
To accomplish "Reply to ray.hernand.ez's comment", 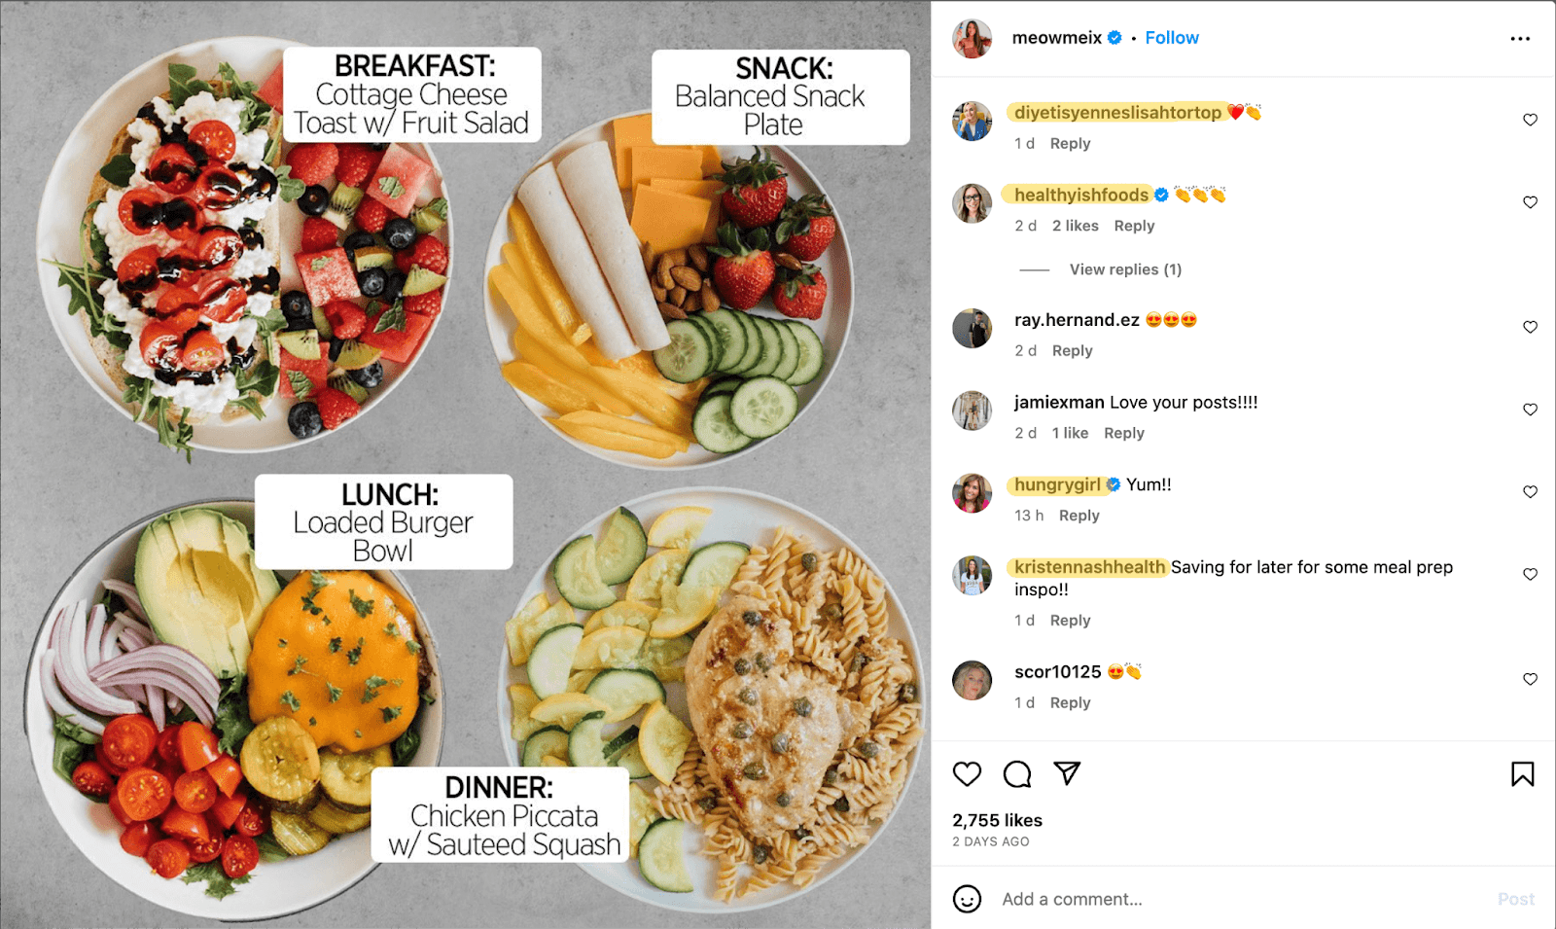I will click(1073, 351).
